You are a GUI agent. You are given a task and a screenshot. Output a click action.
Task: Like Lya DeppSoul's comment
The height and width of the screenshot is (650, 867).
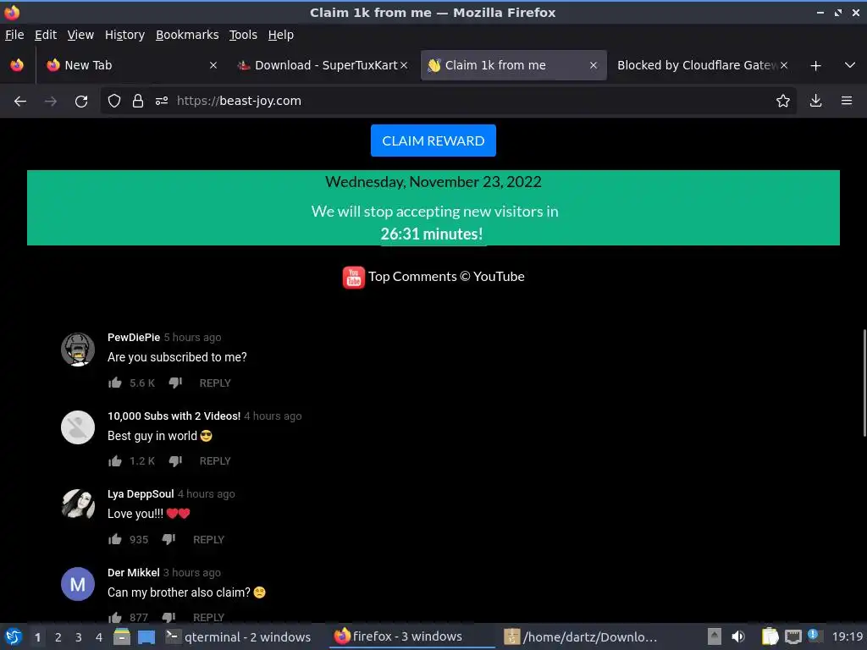pyautogui.click(x=115, y=539)
